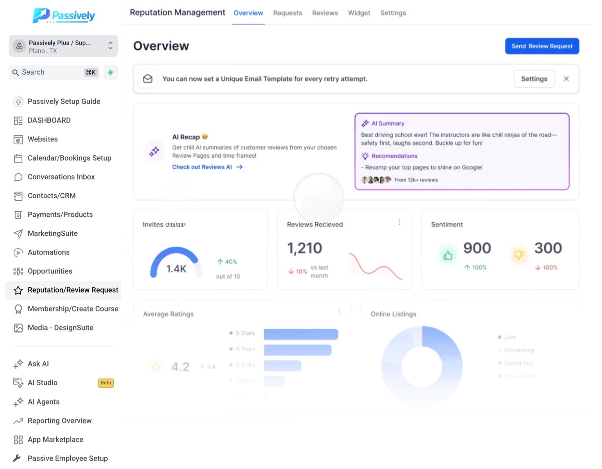The image size is (602, 469).
Task: Switch to the Overview tab
Action: [248, 13]
